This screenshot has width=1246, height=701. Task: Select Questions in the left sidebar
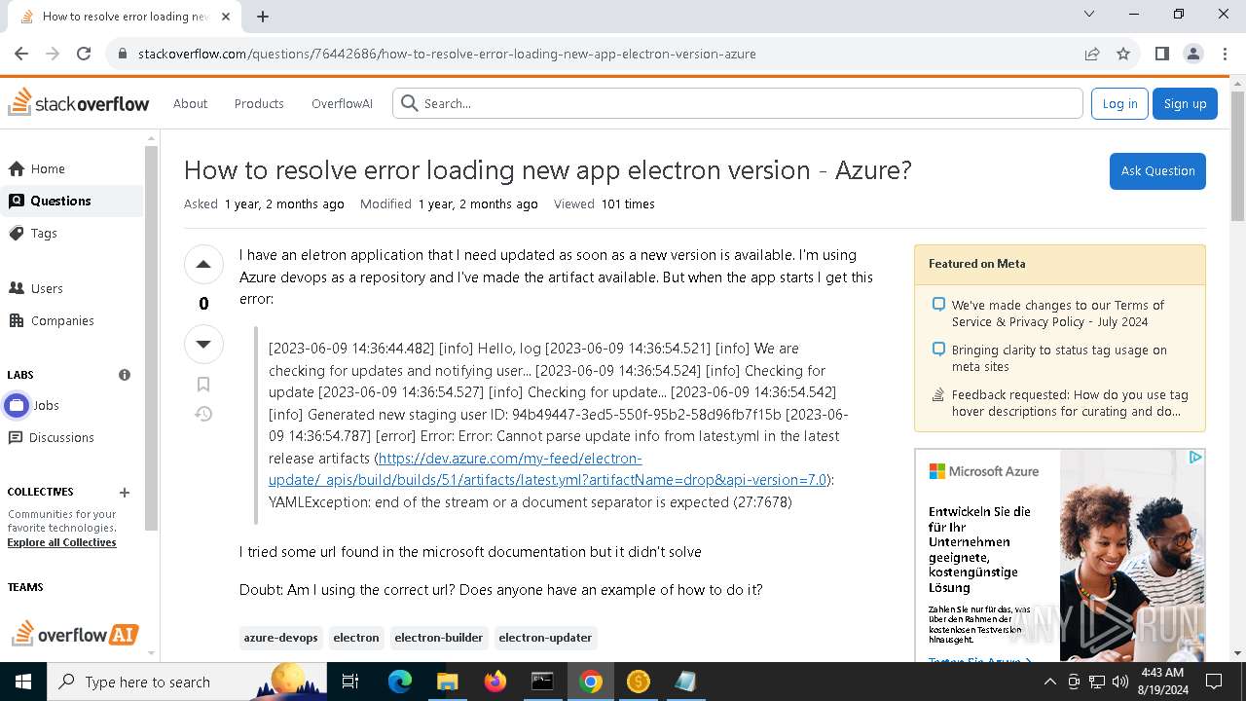coord(73,201)
